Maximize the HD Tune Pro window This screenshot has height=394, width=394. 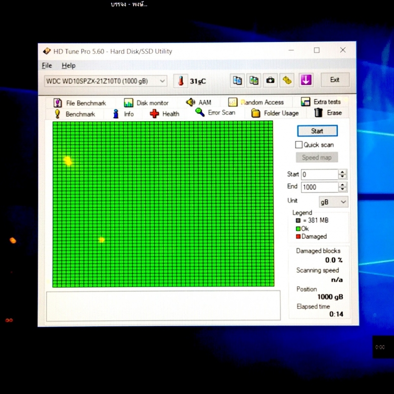[x=317, y=50]
